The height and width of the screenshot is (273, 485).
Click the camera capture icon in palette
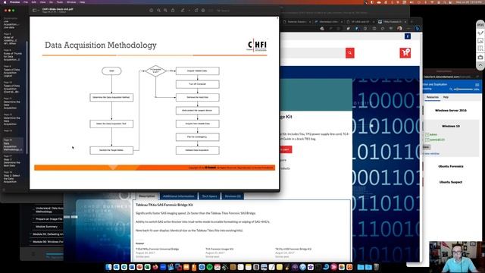[480, 58]
